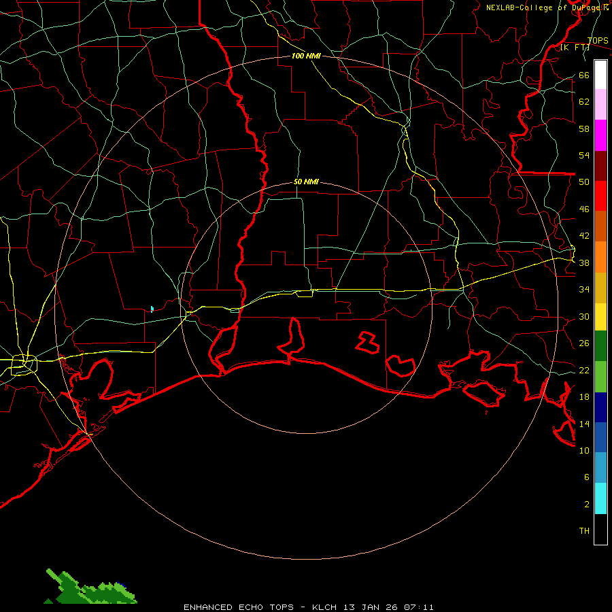Click the light pink legend swatch
This screenshot has width=612, height=612.
tap(600, 104)
